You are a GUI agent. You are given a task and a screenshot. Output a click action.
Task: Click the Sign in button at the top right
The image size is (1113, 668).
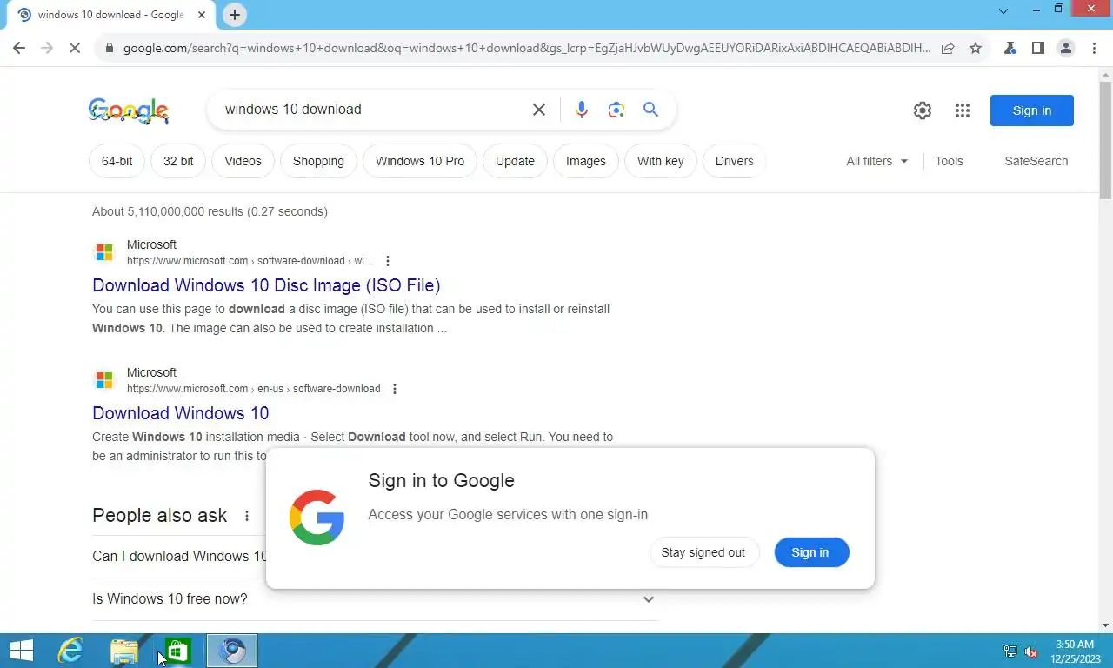tap(1032, 110)
